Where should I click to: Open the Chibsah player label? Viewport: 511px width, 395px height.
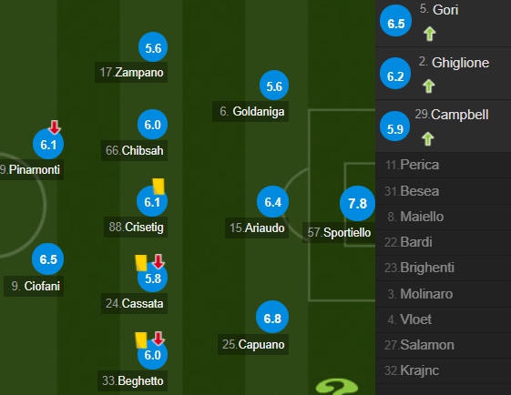click(134, 150)
